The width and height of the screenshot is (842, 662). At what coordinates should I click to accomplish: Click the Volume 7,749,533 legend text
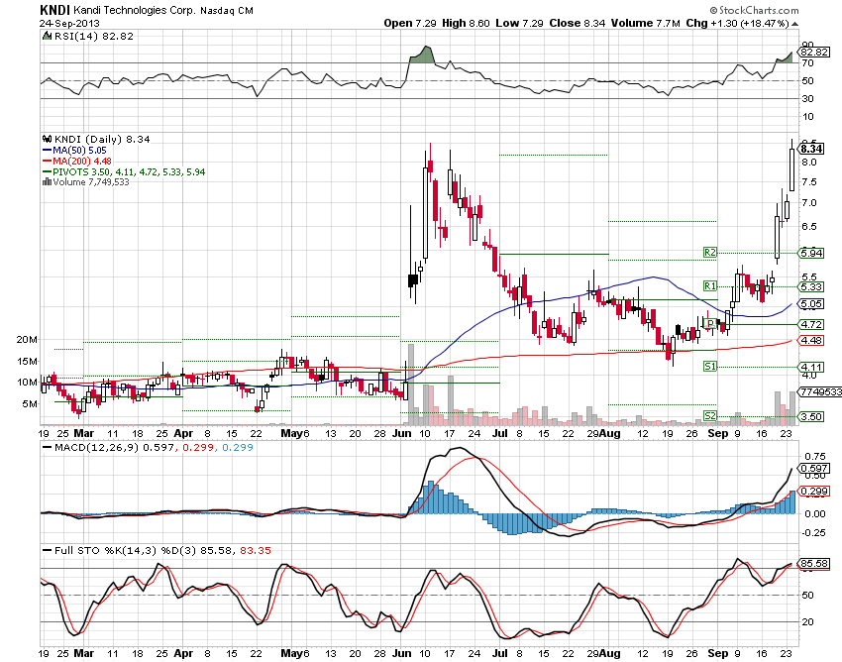click(x=91, y=181)
